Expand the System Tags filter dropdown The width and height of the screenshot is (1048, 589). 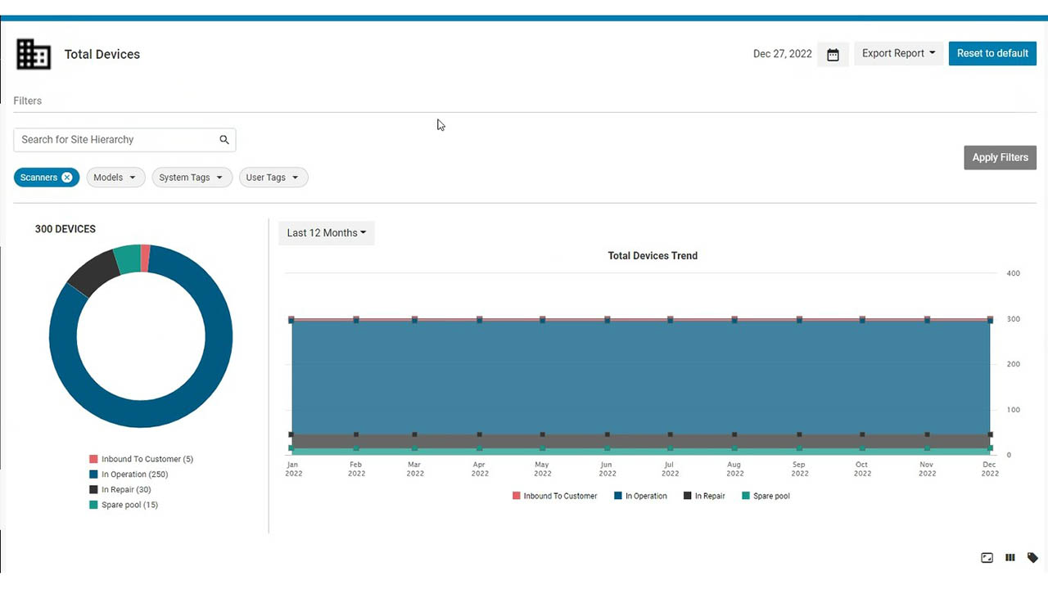point(192,178)
